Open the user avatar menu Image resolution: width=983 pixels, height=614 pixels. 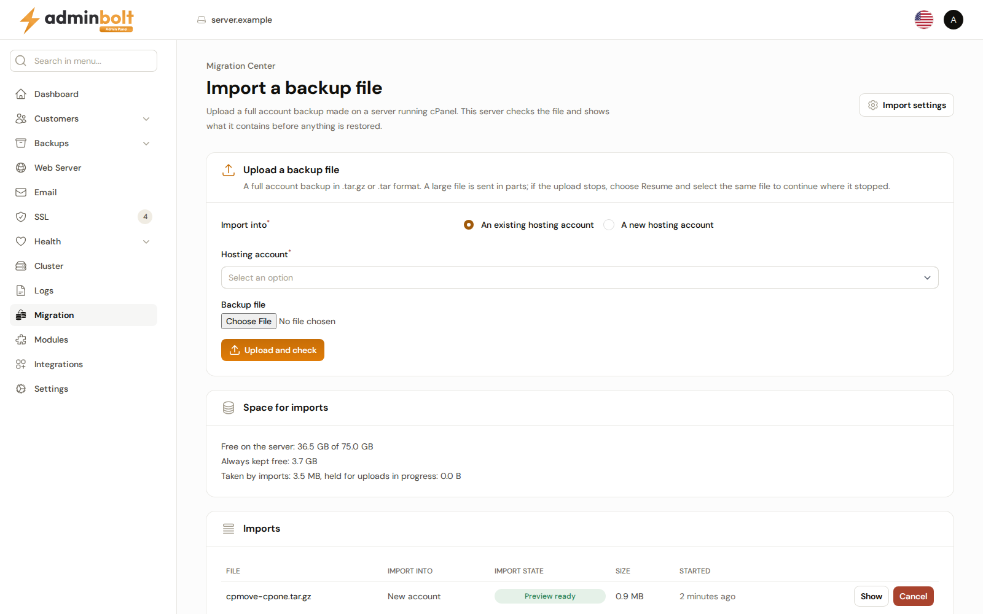coord(954,20)
